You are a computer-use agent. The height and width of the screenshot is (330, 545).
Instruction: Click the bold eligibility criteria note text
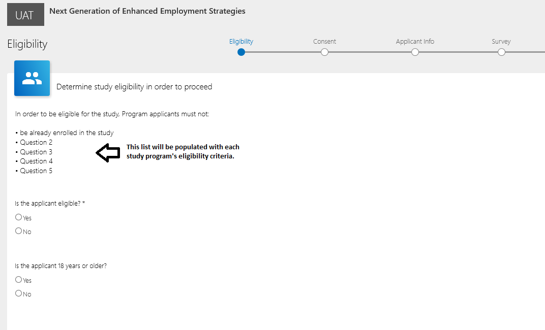point(183,152)
